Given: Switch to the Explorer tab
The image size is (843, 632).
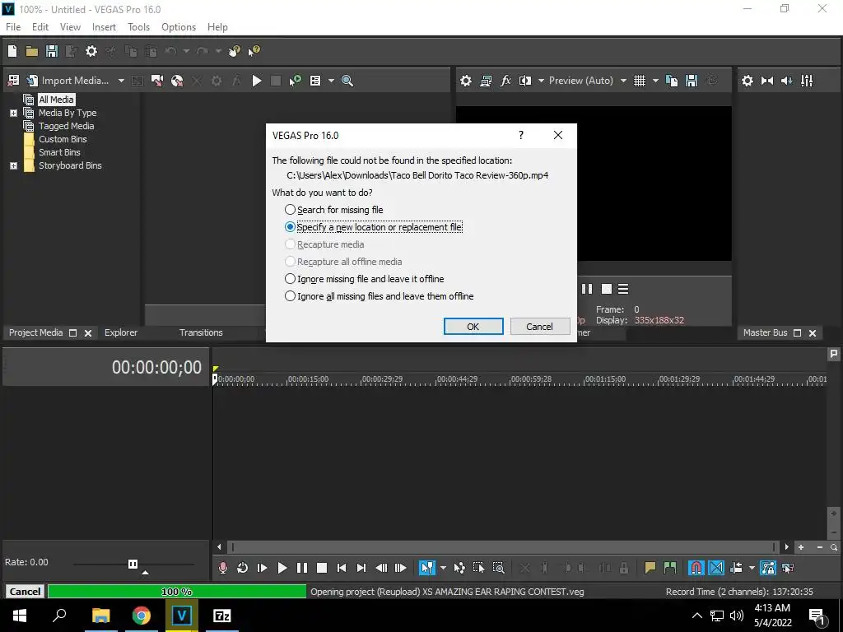Looking at the screenshot, I should coord(121,332).
